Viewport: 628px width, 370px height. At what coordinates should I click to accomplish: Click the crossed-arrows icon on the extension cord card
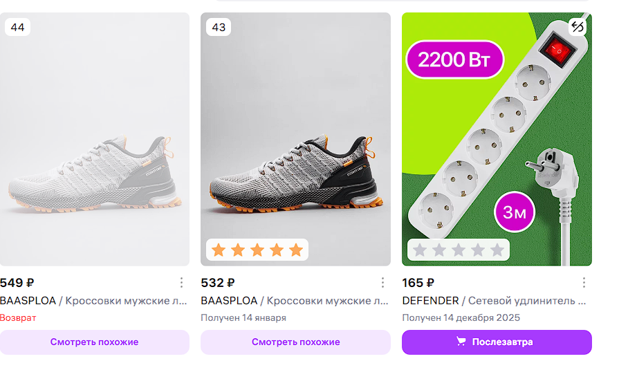[x=578, y=27]
